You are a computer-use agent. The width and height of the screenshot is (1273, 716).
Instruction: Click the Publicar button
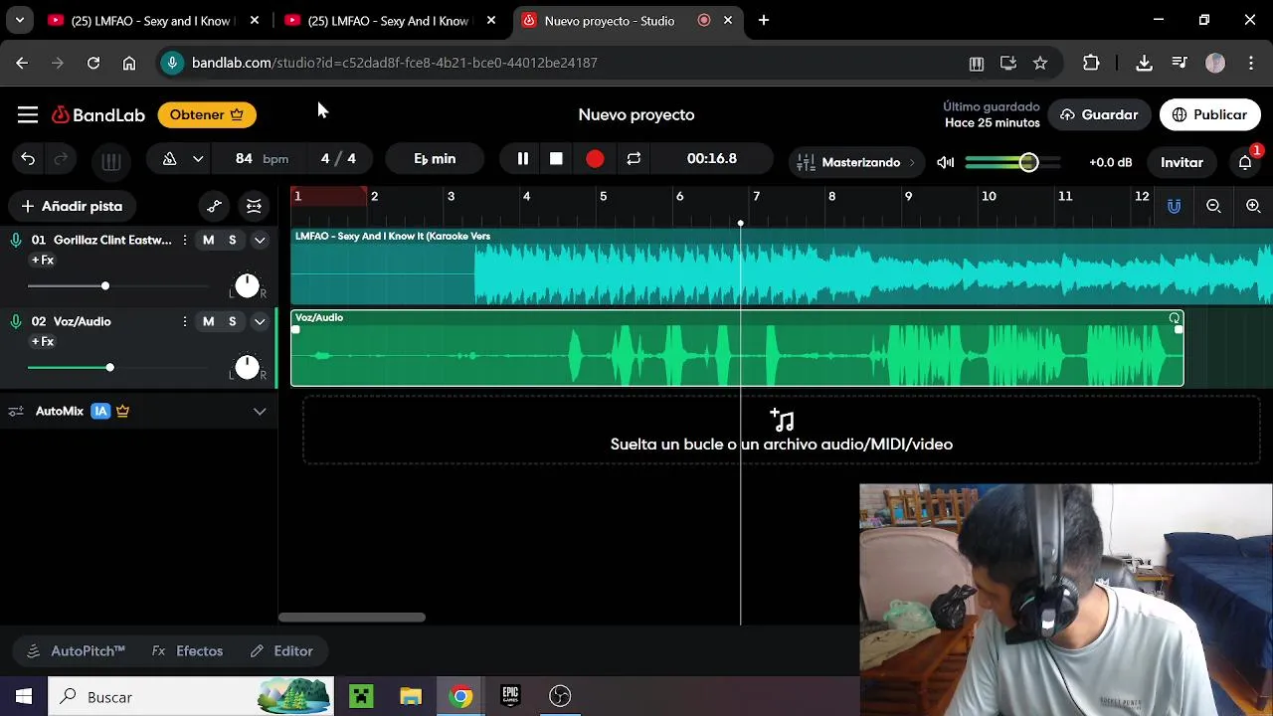click(x=1209, y=115)
